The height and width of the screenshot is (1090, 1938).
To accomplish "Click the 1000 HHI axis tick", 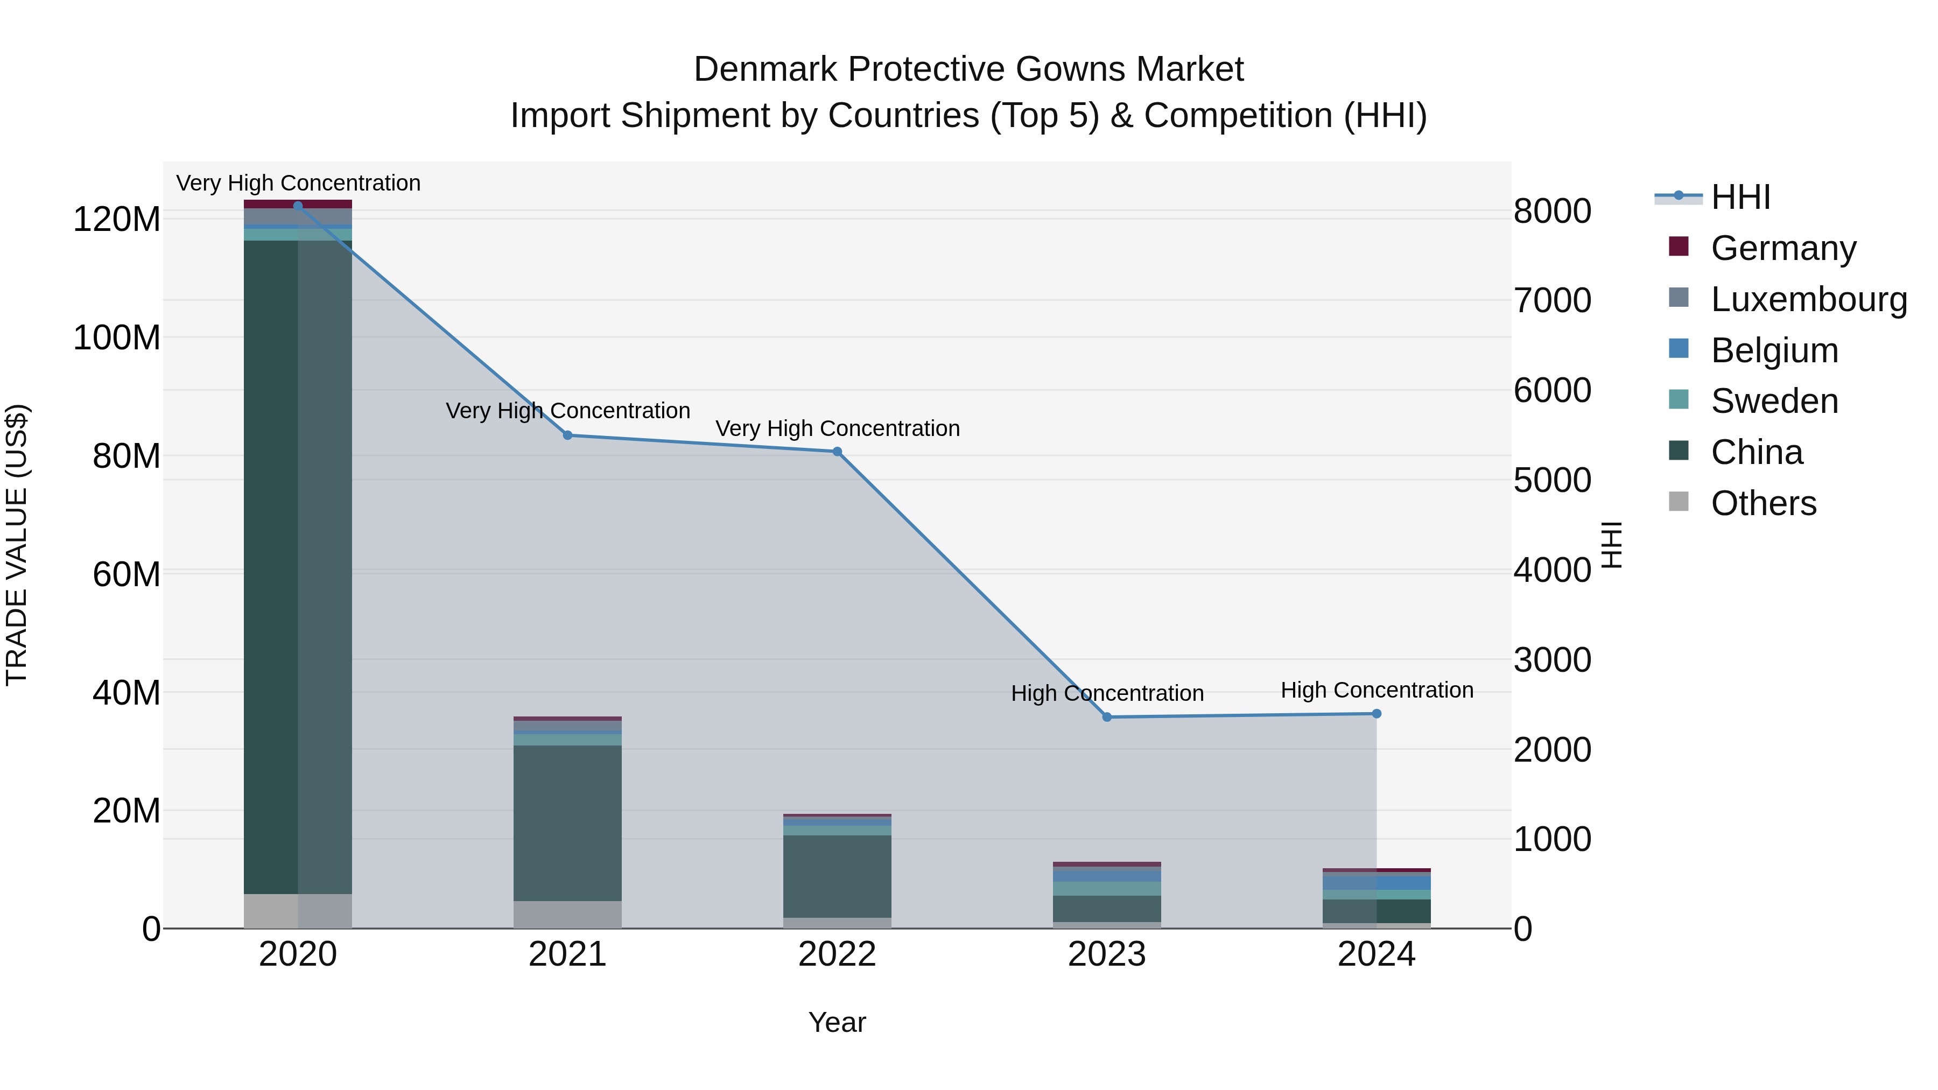I will pyautogui.click(x=1553, y=840).
